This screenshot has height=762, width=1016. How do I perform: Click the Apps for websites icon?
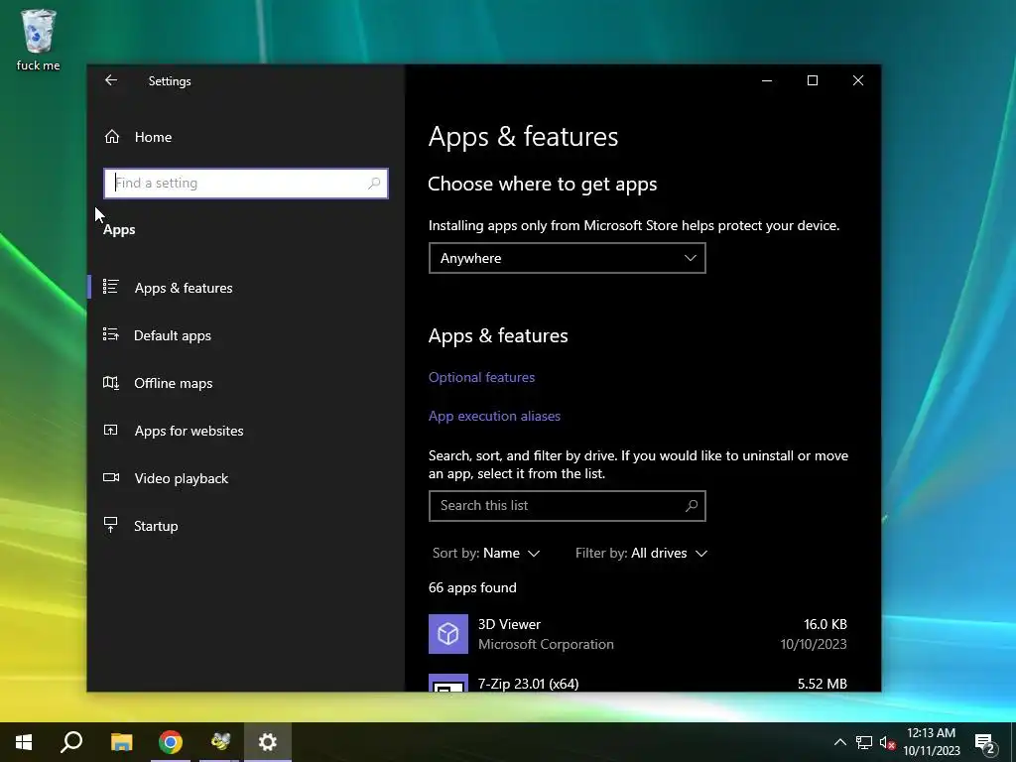(111, 430)
